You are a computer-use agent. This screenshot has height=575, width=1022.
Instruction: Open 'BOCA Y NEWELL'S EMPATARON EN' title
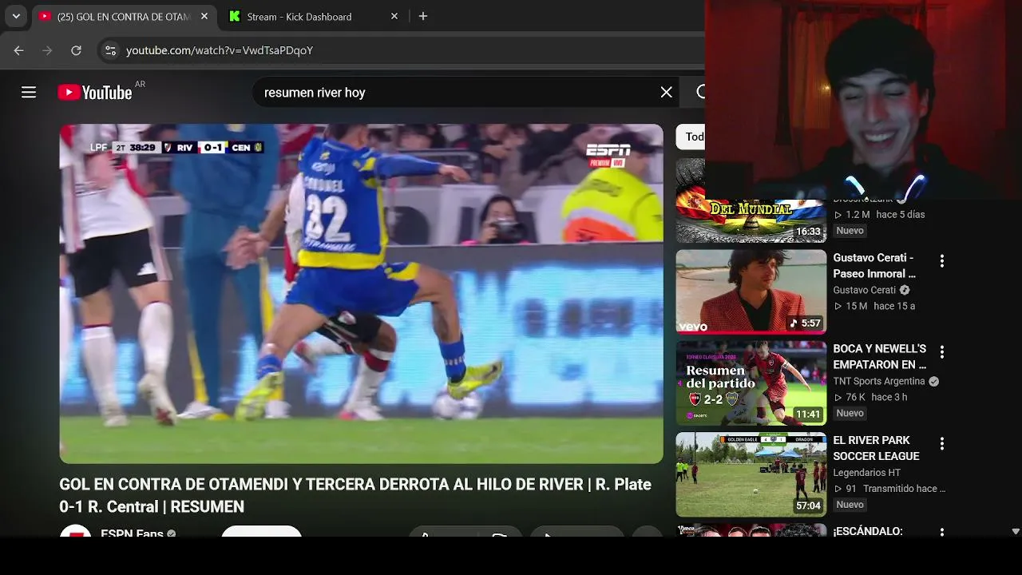click(880, 357)
